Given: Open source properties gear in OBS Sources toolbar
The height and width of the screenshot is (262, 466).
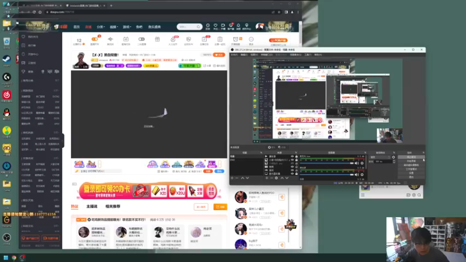Looking at the screenshot, I should [x=276, y=178].
